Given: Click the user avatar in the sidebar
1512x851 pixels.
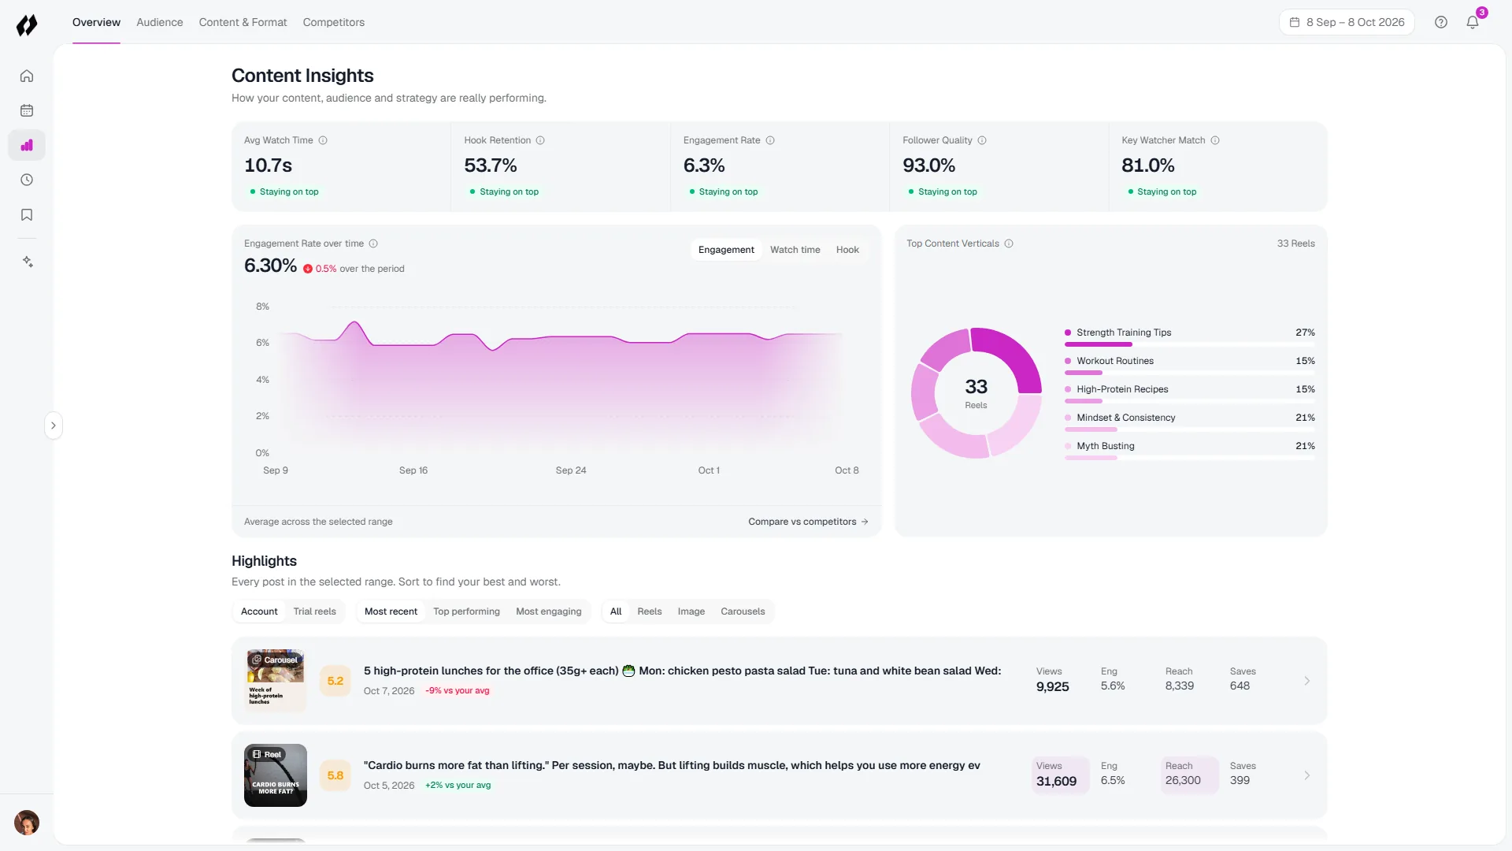Looking at the screenshot, I should pos(27,823).
